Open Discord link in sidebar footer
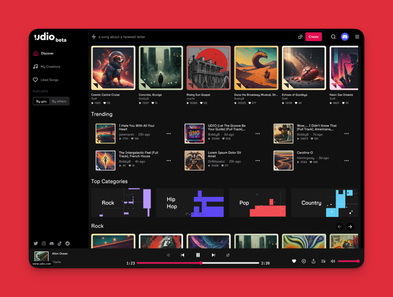The width and height of the screenshot is (393, 297). (52, 243)
